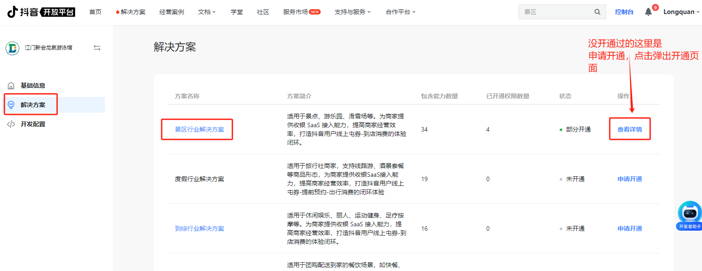
Task: Open the 控制台 console link
Action: (x=624, y=12)
